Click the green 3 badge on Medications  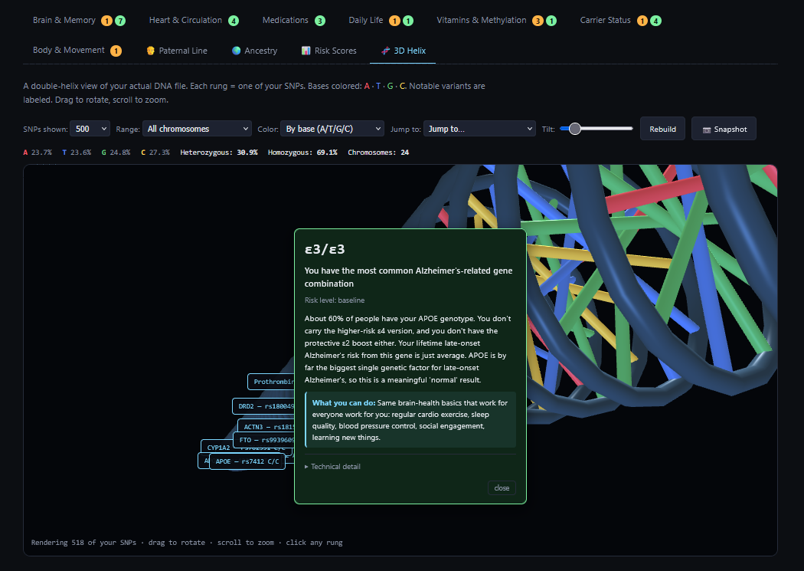coord(319,21)
